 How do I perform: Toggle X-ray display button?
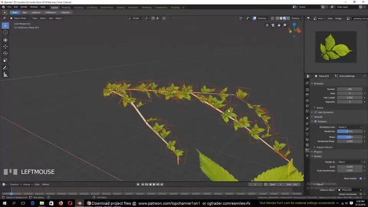(272, 18)
